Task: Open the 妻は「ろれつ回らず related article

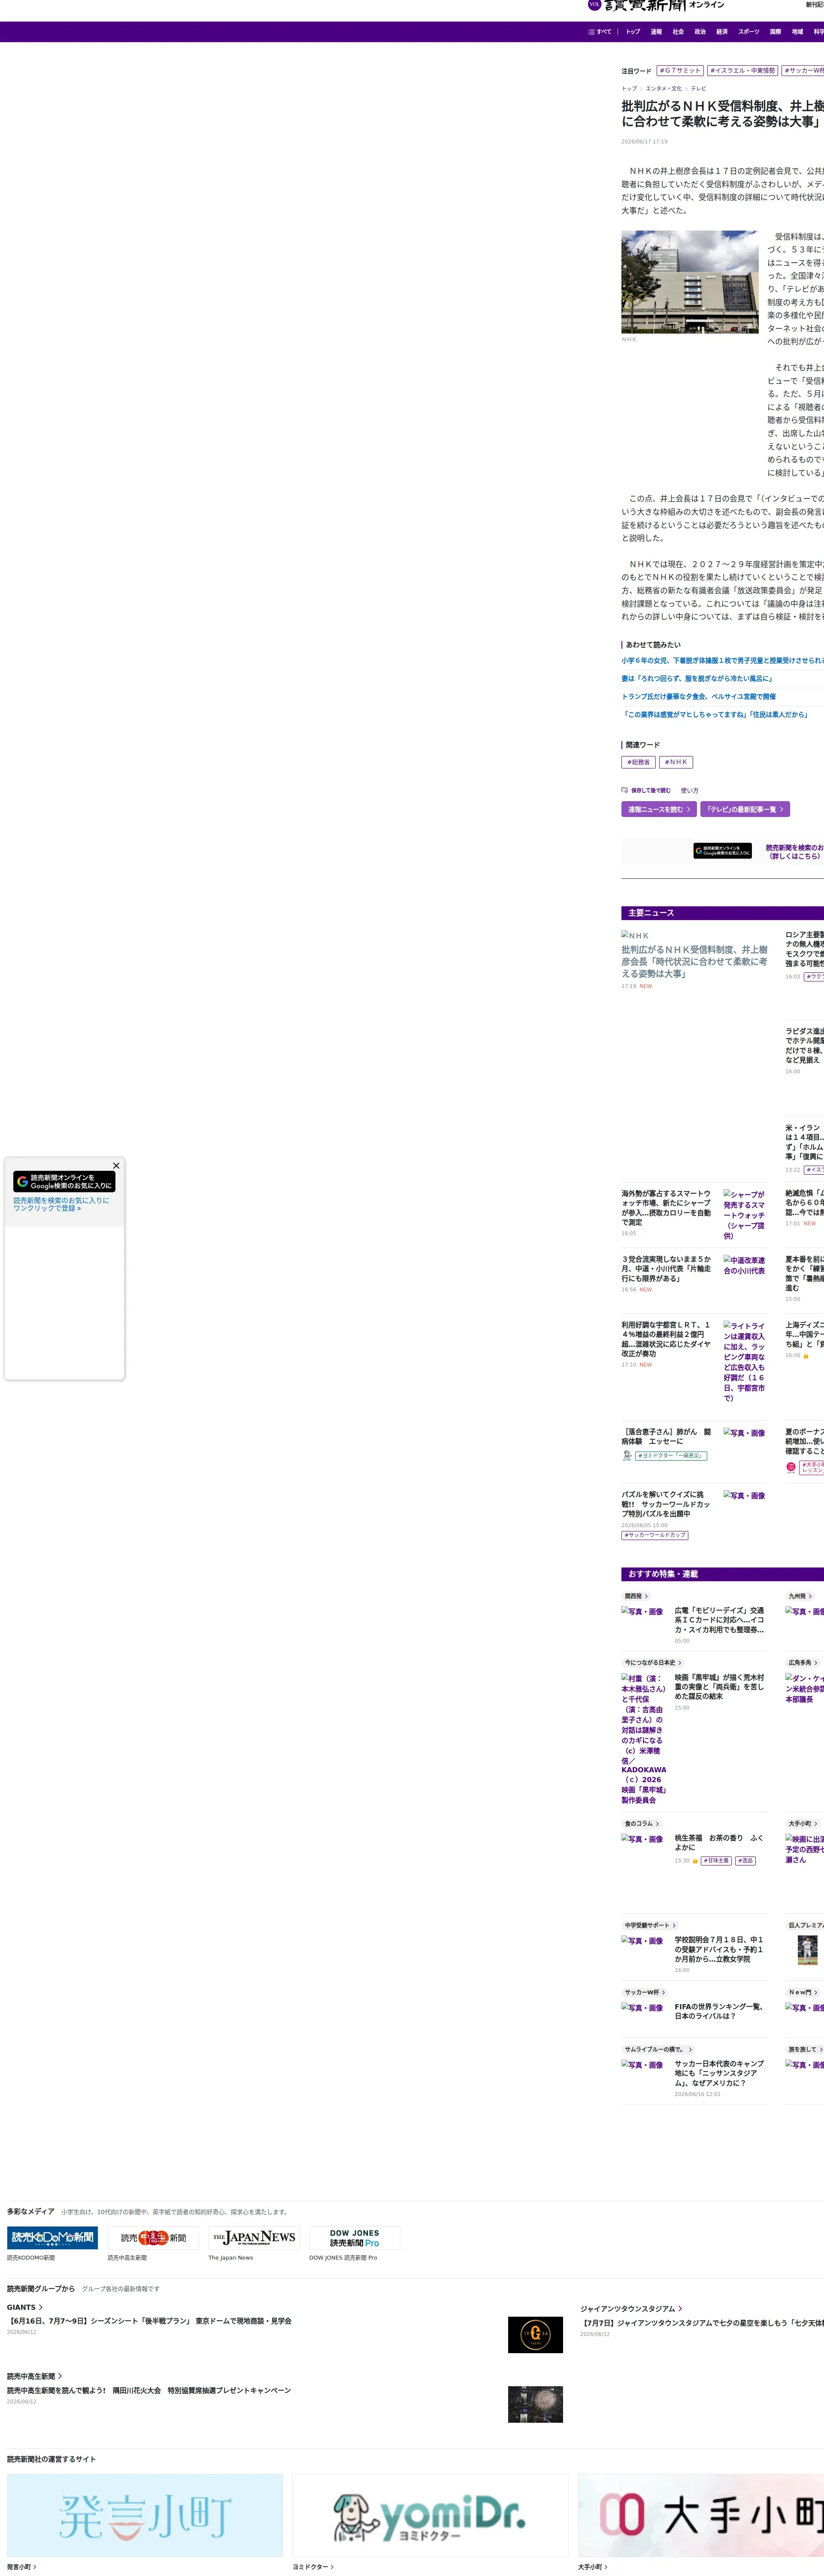Action: (697, 679)
